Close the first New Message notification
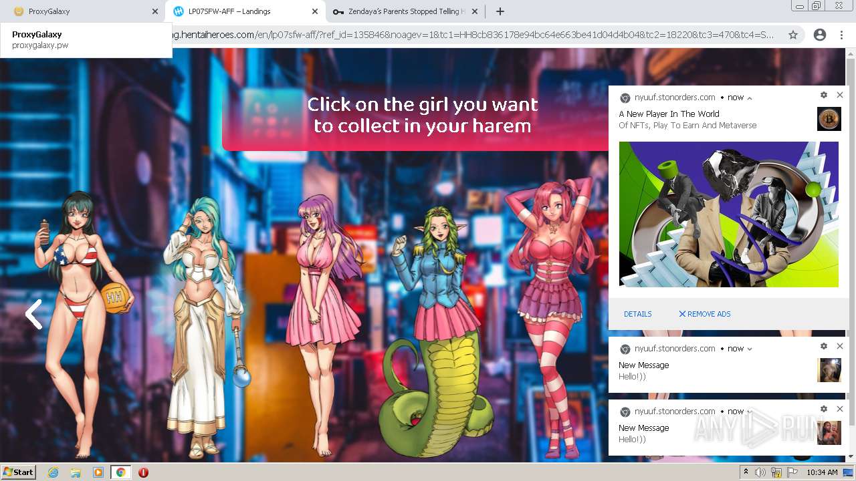 [840, 346]
